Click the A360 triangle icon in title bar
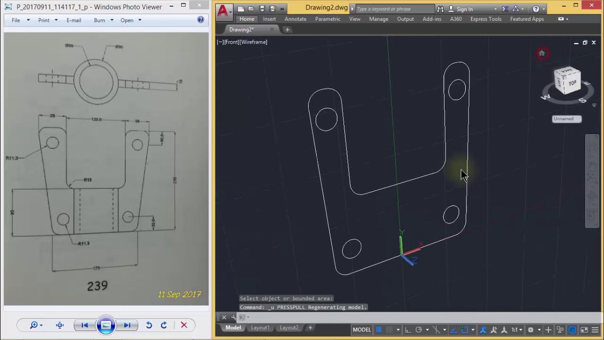604x340 pixels. [516, 9]
